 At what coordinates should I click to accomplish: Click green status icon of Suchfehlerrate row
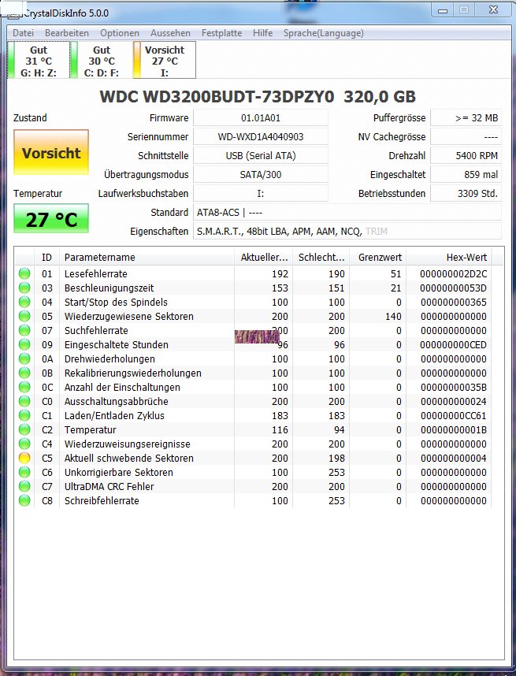[24, 331]
